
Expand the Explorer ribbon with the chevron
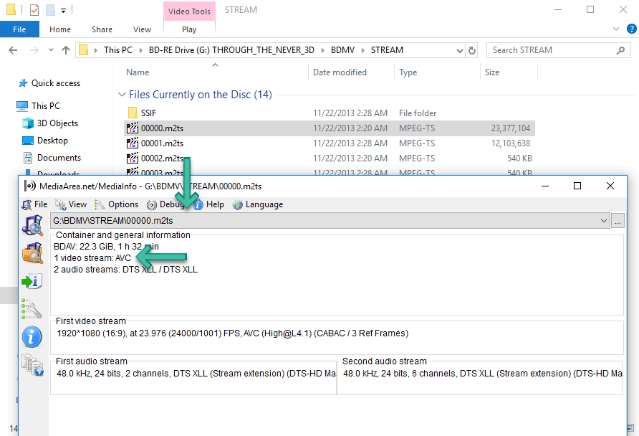pos(616,29)
